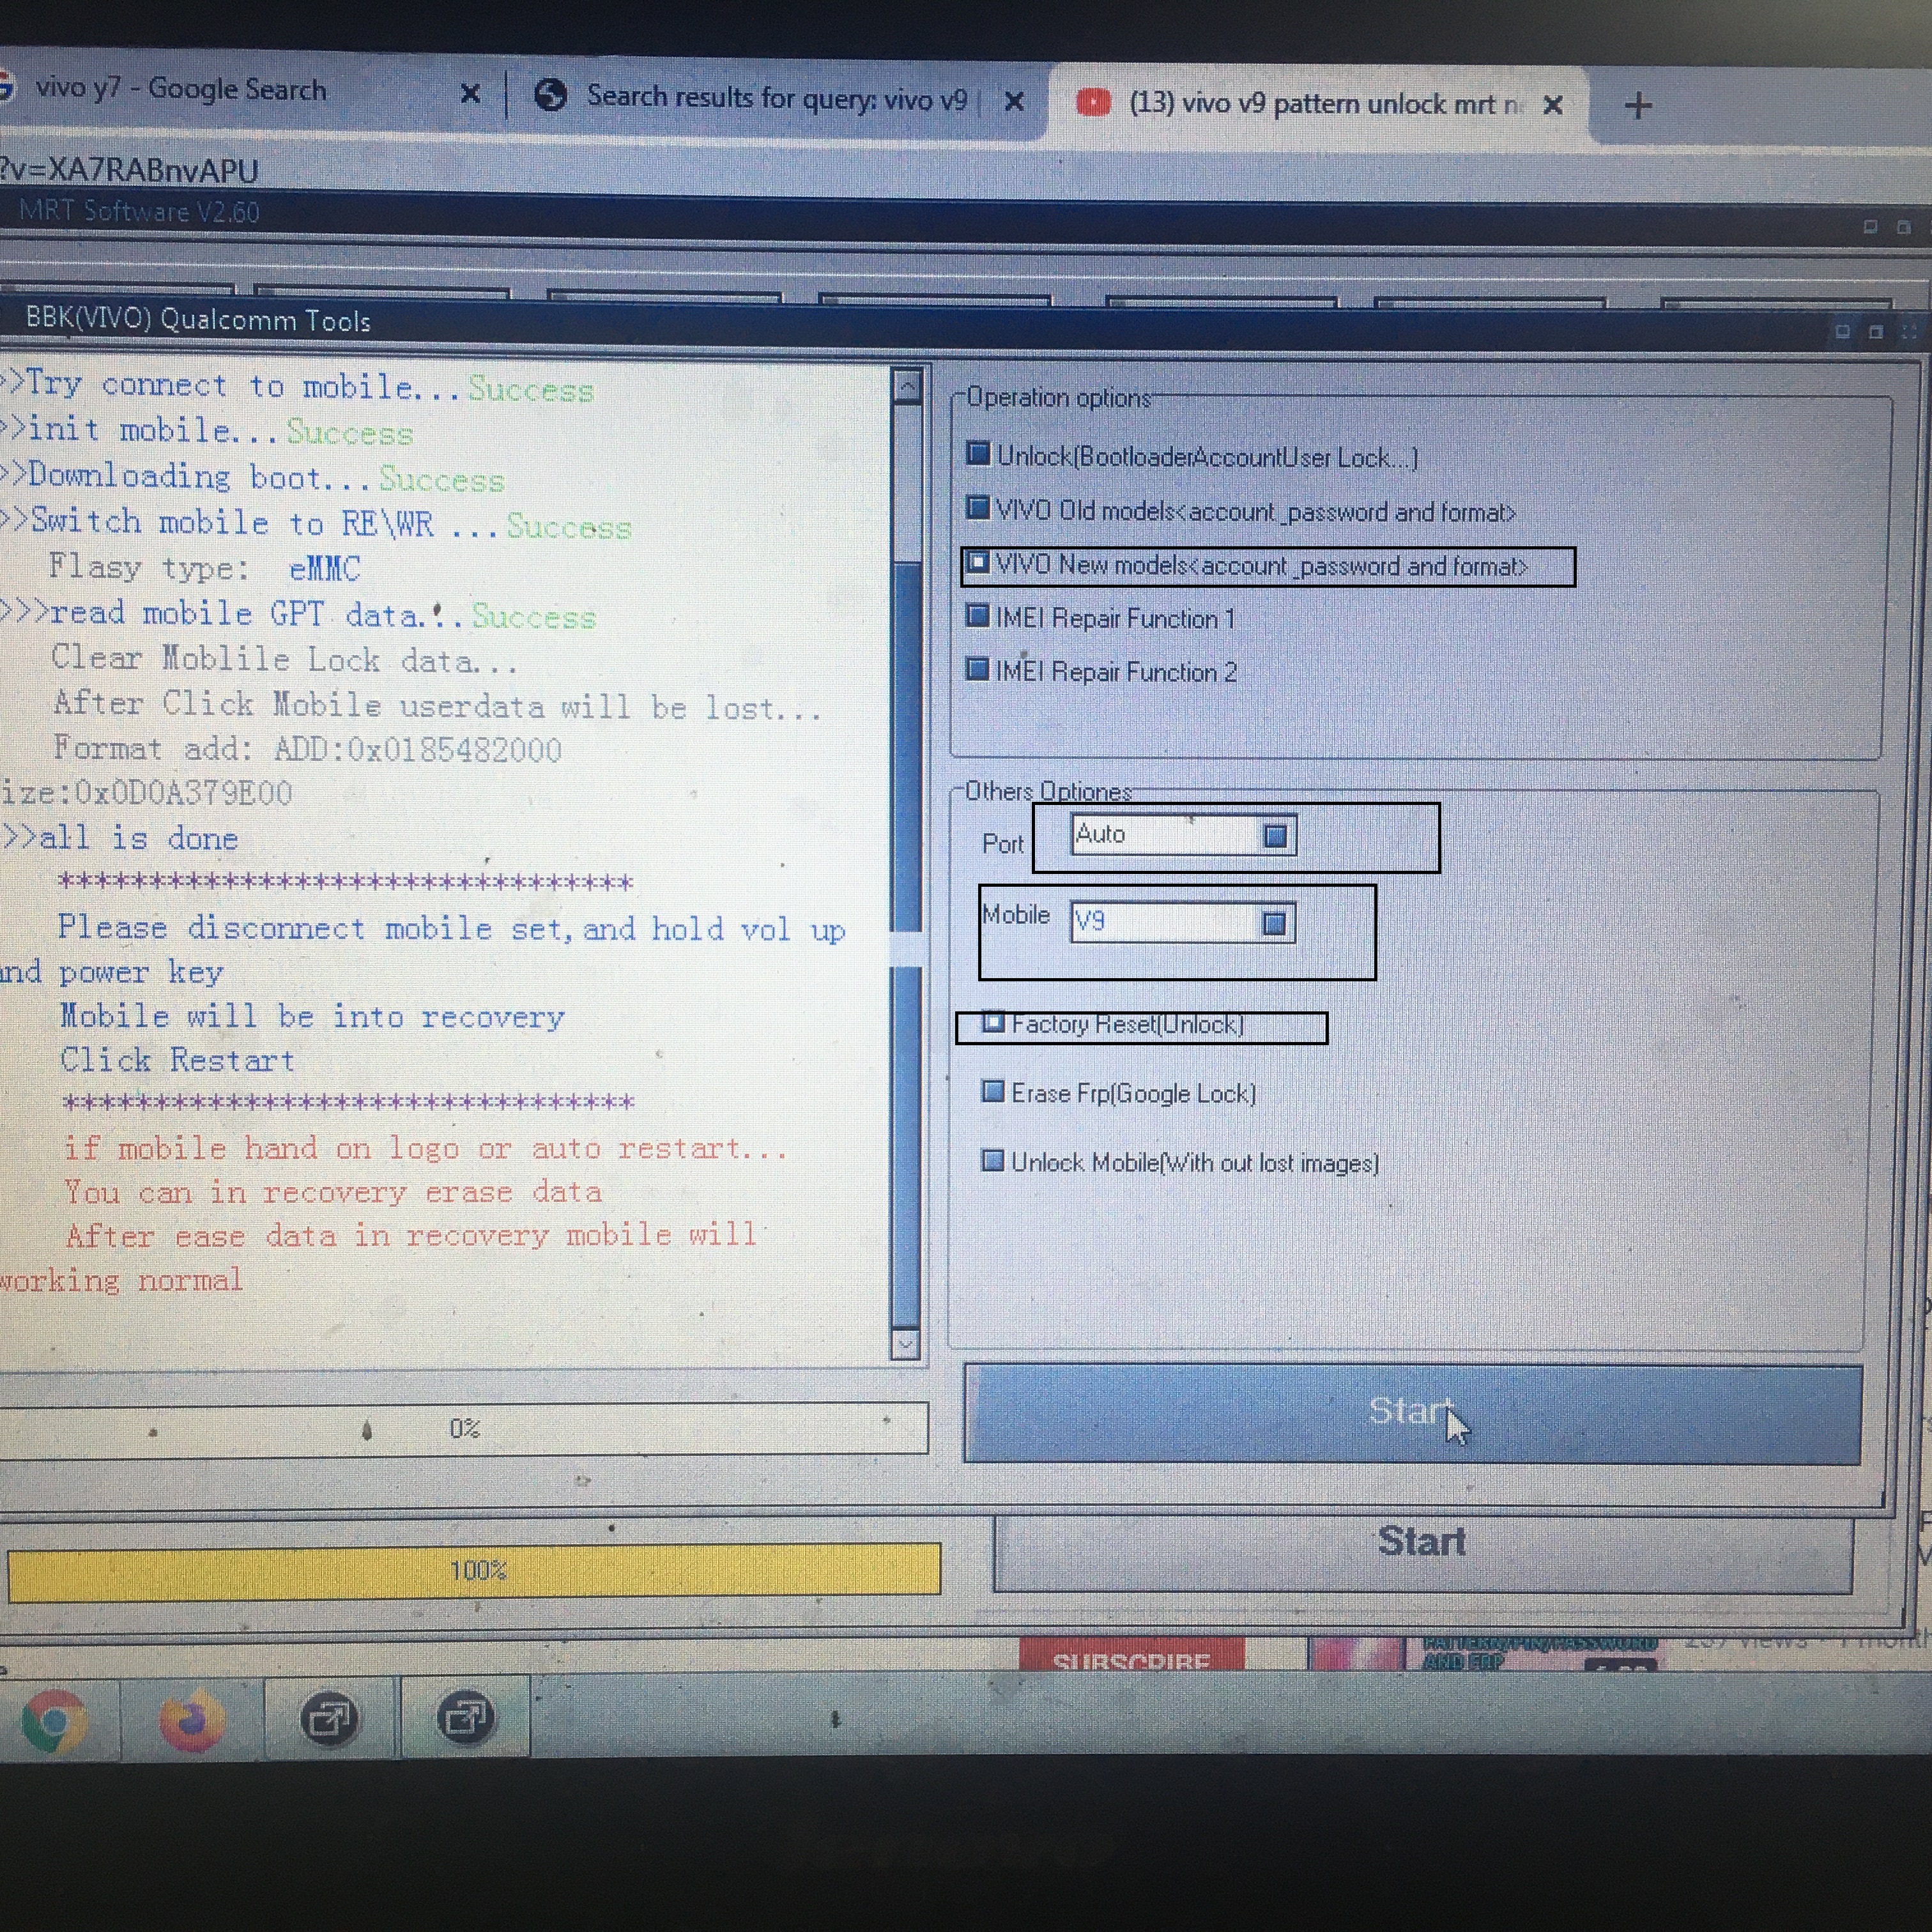Enable VIVO Old models option
Viewport: 1932px width, 1932px height.
(x=978, y=508)
